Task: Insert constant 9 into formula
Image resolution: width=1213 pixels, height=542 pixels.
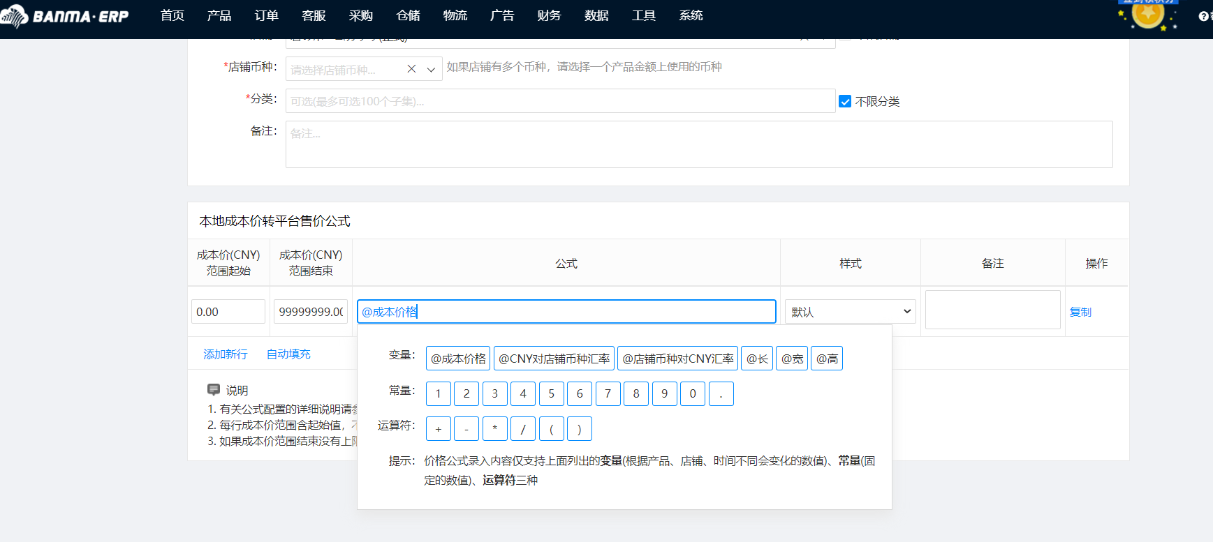Action: (x=665, y=393)
